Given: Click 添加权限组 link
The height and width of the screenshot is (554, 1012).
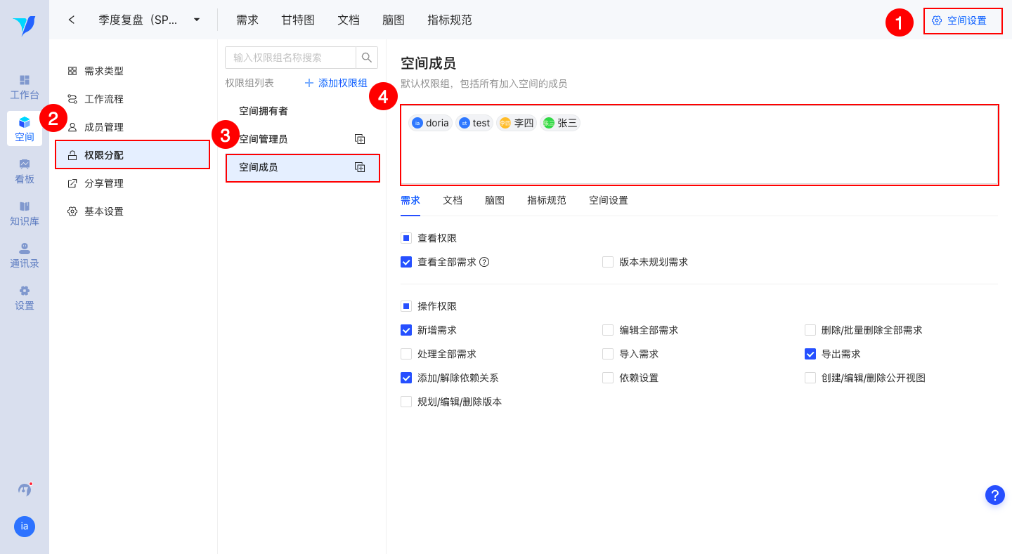Looking at the screenshot, I should pos(336,83).
